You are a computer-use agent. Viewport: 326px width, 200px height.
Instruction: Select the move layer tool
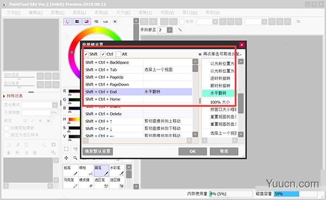coord(66,158)
